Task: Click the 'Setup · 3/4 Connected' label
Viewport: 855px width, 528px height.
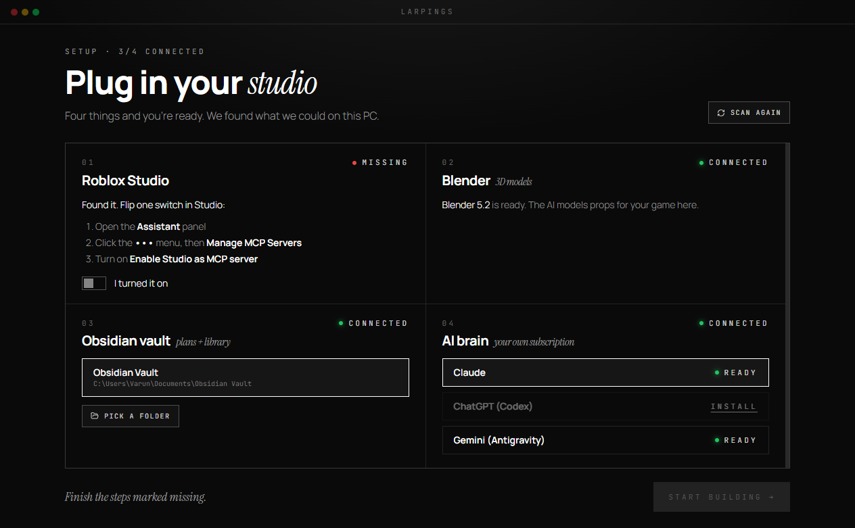Action: 135,51
